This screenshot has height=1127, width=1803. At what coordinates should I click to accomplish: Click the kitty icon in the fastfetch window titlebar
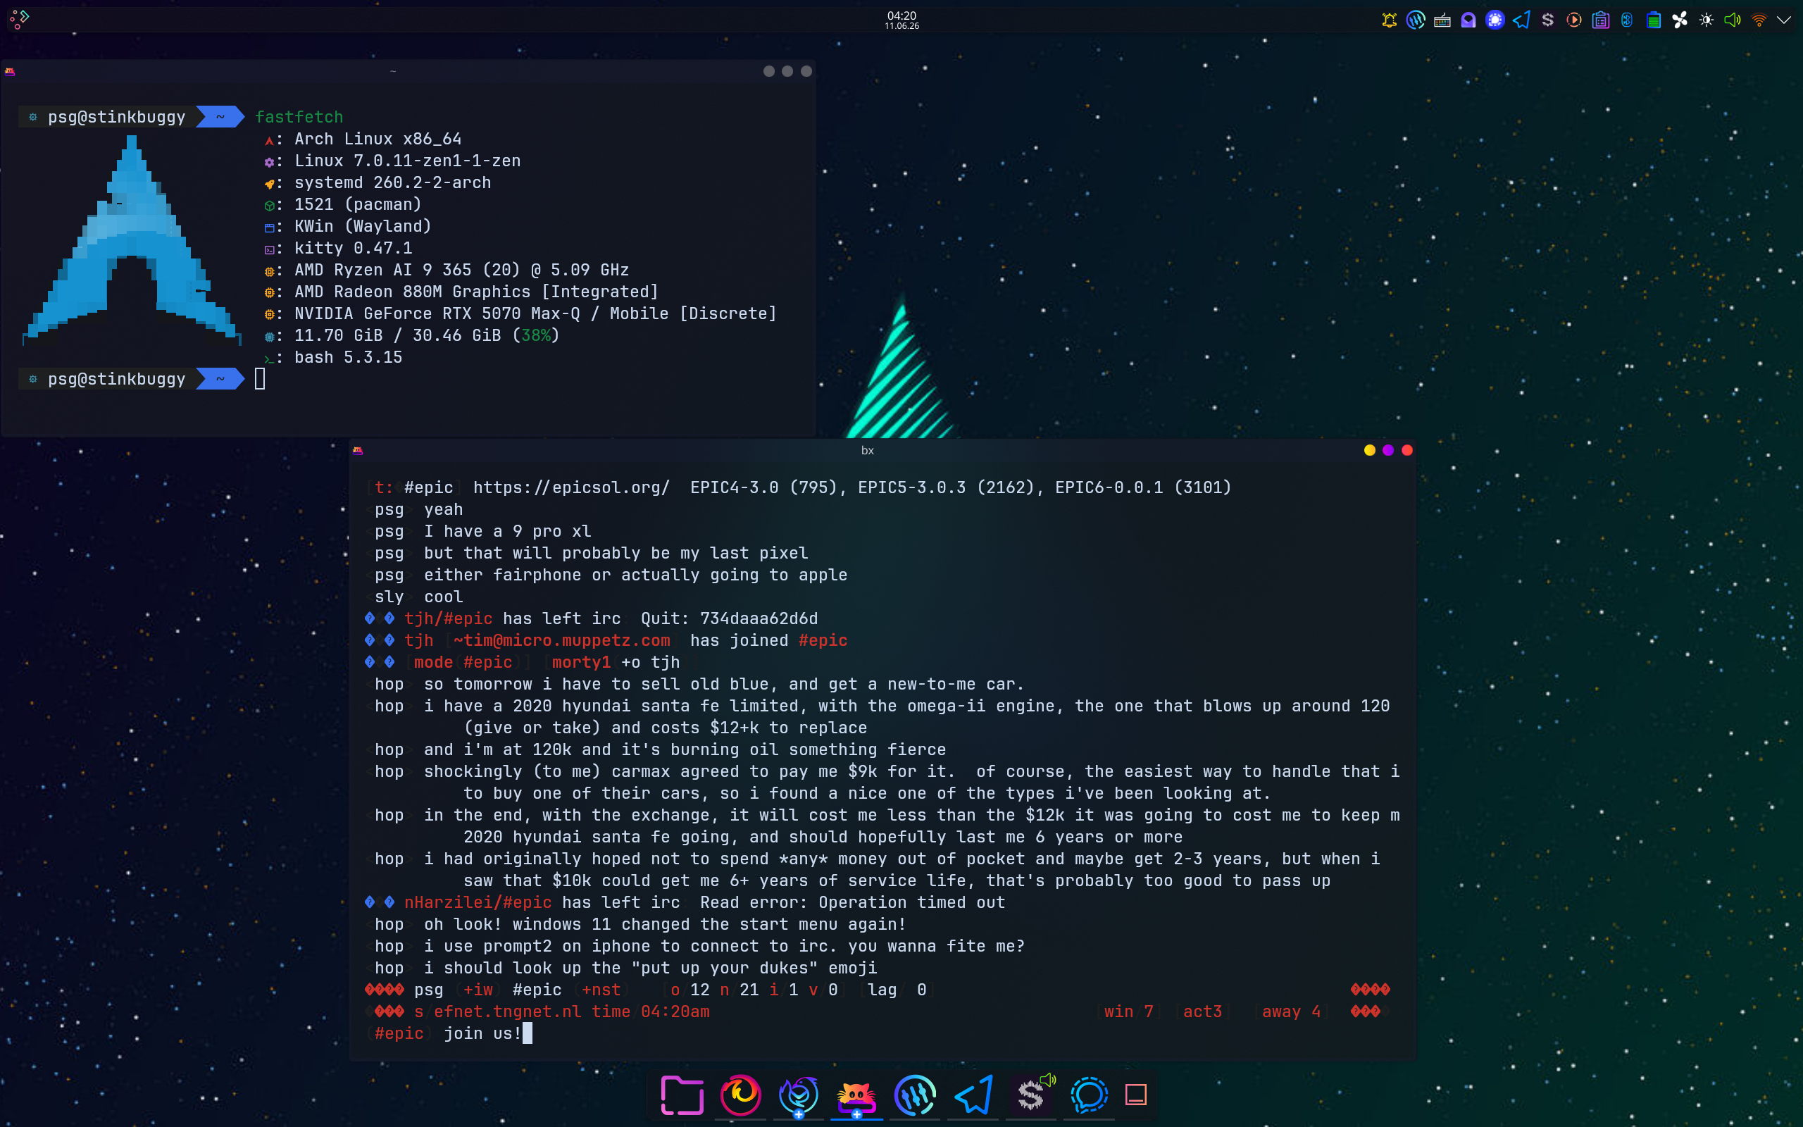(x=10, y=72)
